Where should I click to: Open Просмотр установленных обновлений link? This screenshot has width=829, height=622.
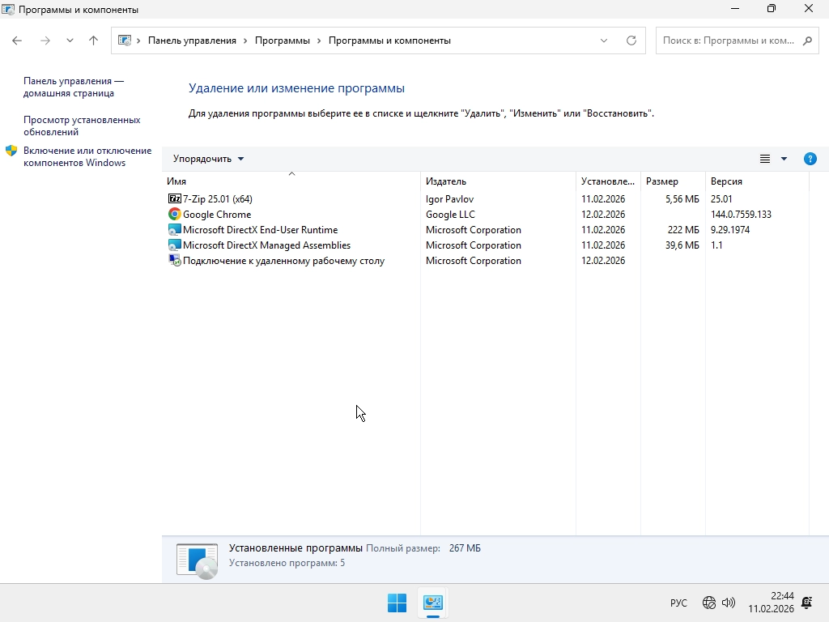pos(82,126)
